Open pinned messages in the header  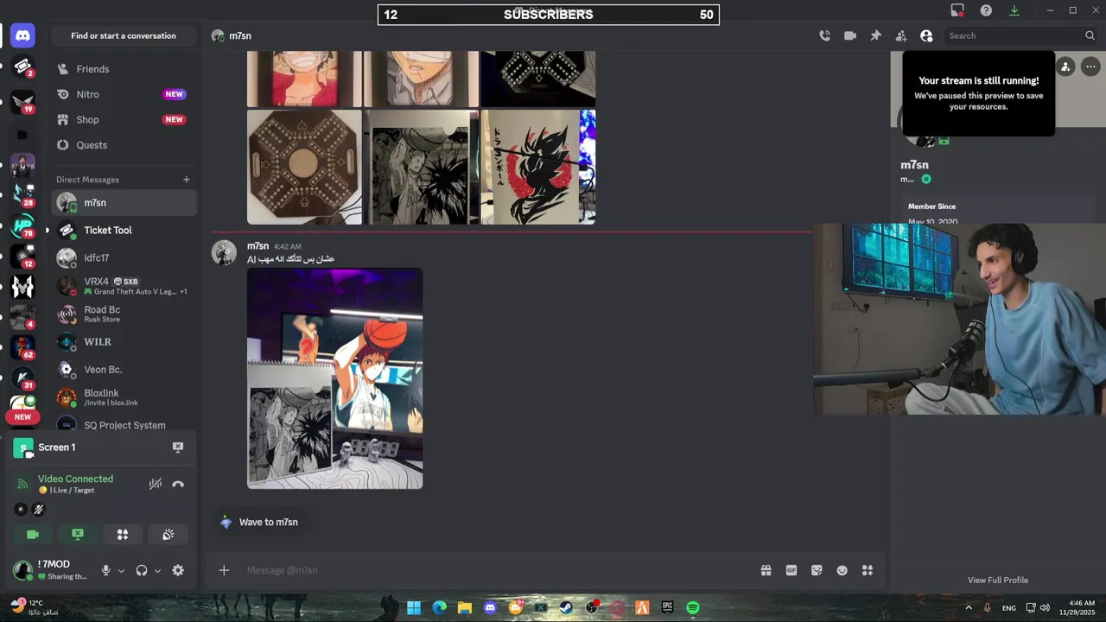(x=875, y=35)
